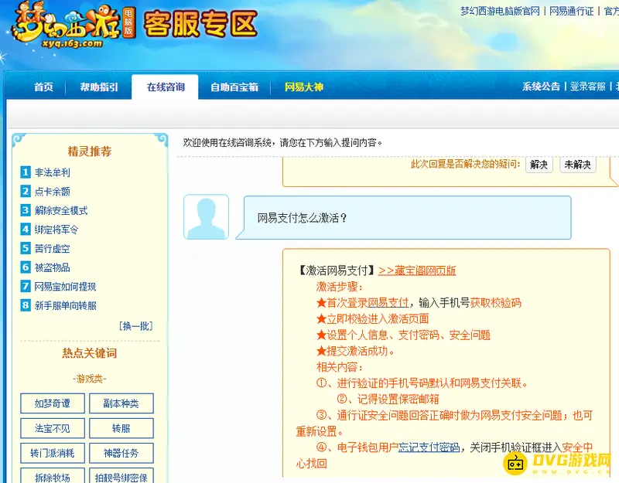Mark reply as 未解决

pyautogui.click(x=577, y=165)
